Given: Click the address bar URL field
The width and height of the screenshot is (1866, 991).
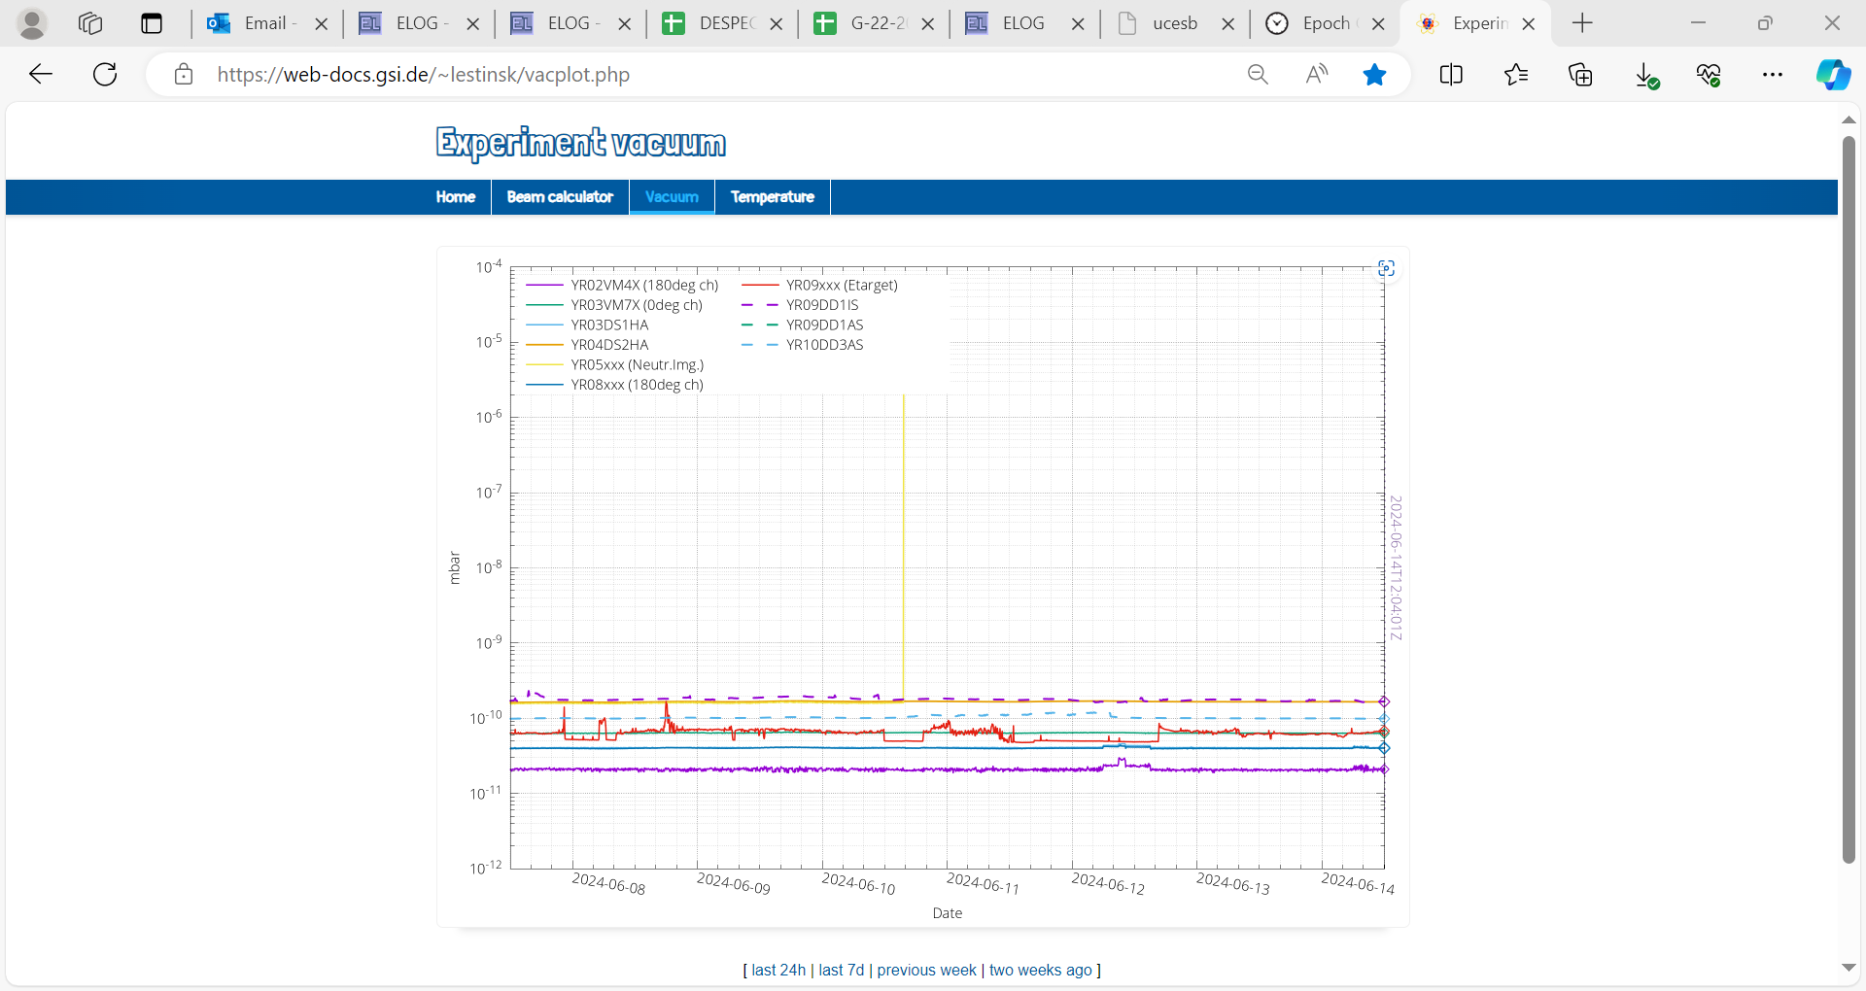Looking at the screenshot, I should click(x=680, y=75).
